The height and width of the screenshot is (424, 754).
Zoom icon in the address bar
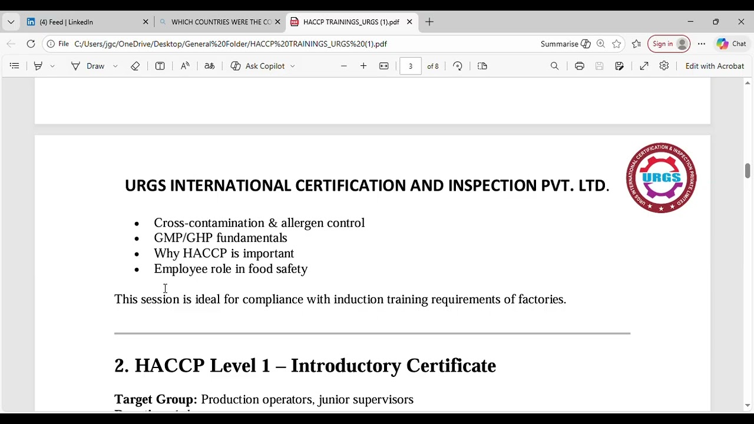point(601,44)
